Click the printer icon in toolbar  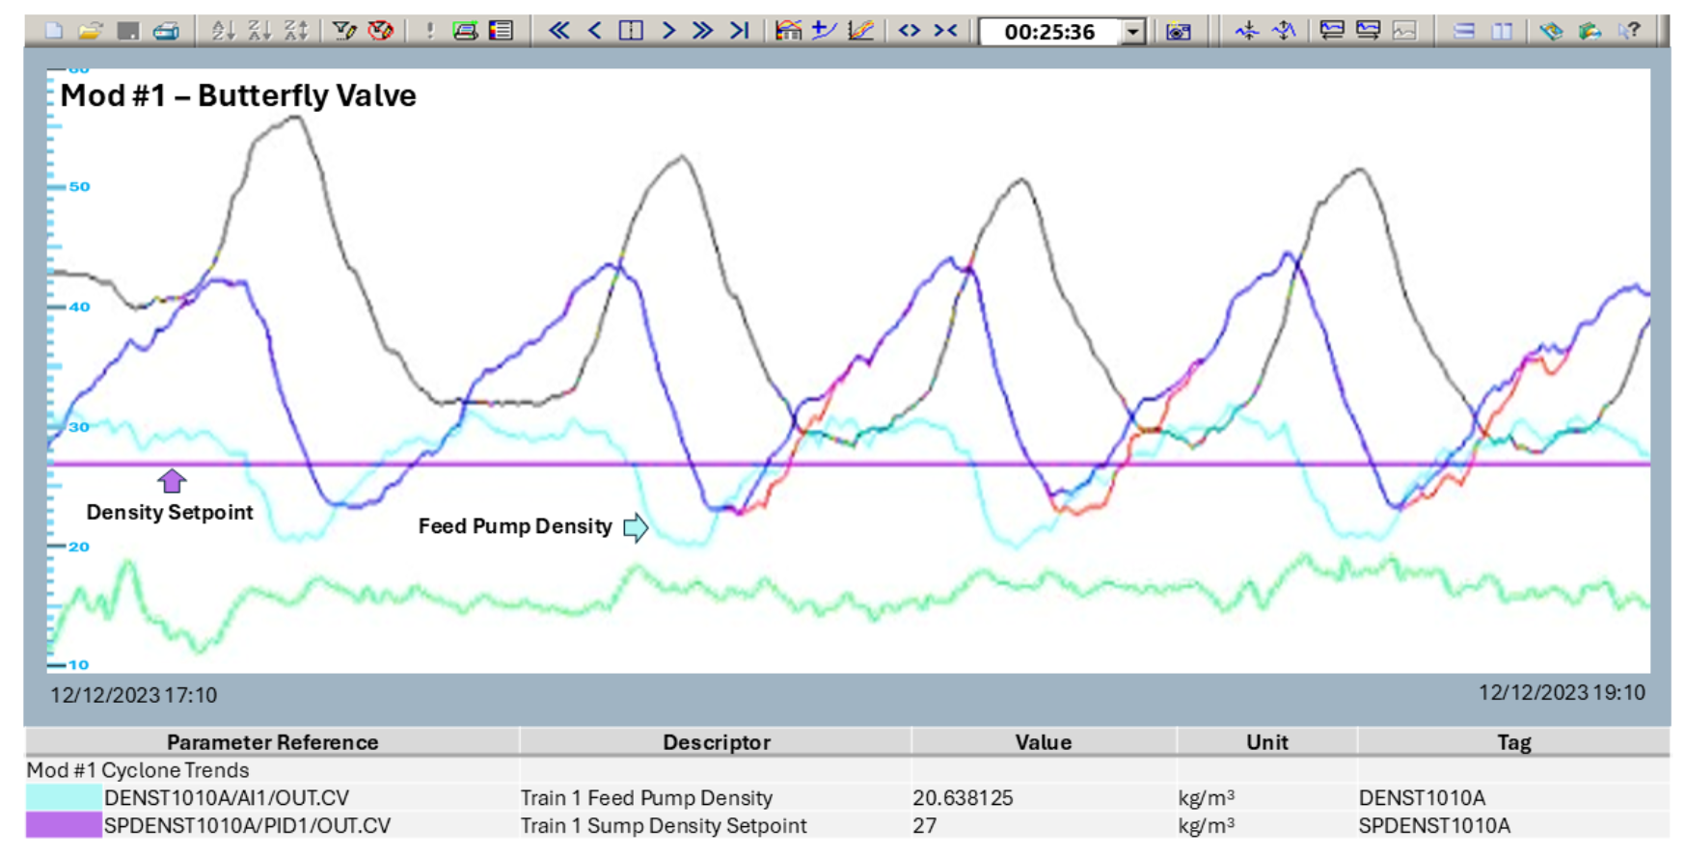166,31
